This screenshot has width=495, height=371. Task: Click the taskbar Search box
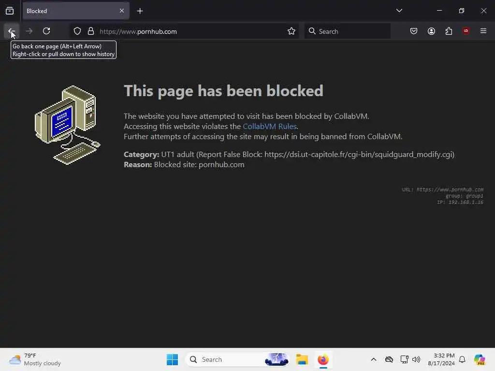[x=237, y=359]
